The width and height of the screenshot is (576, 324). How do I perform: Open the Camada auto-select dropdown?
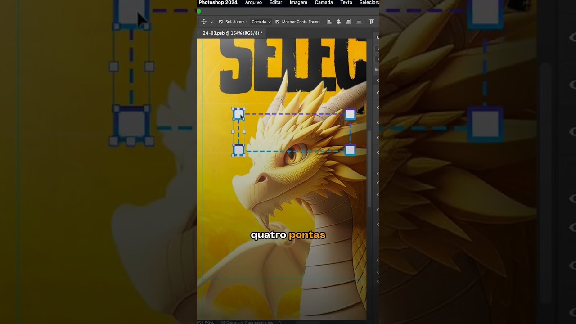(x=261, y=22)
